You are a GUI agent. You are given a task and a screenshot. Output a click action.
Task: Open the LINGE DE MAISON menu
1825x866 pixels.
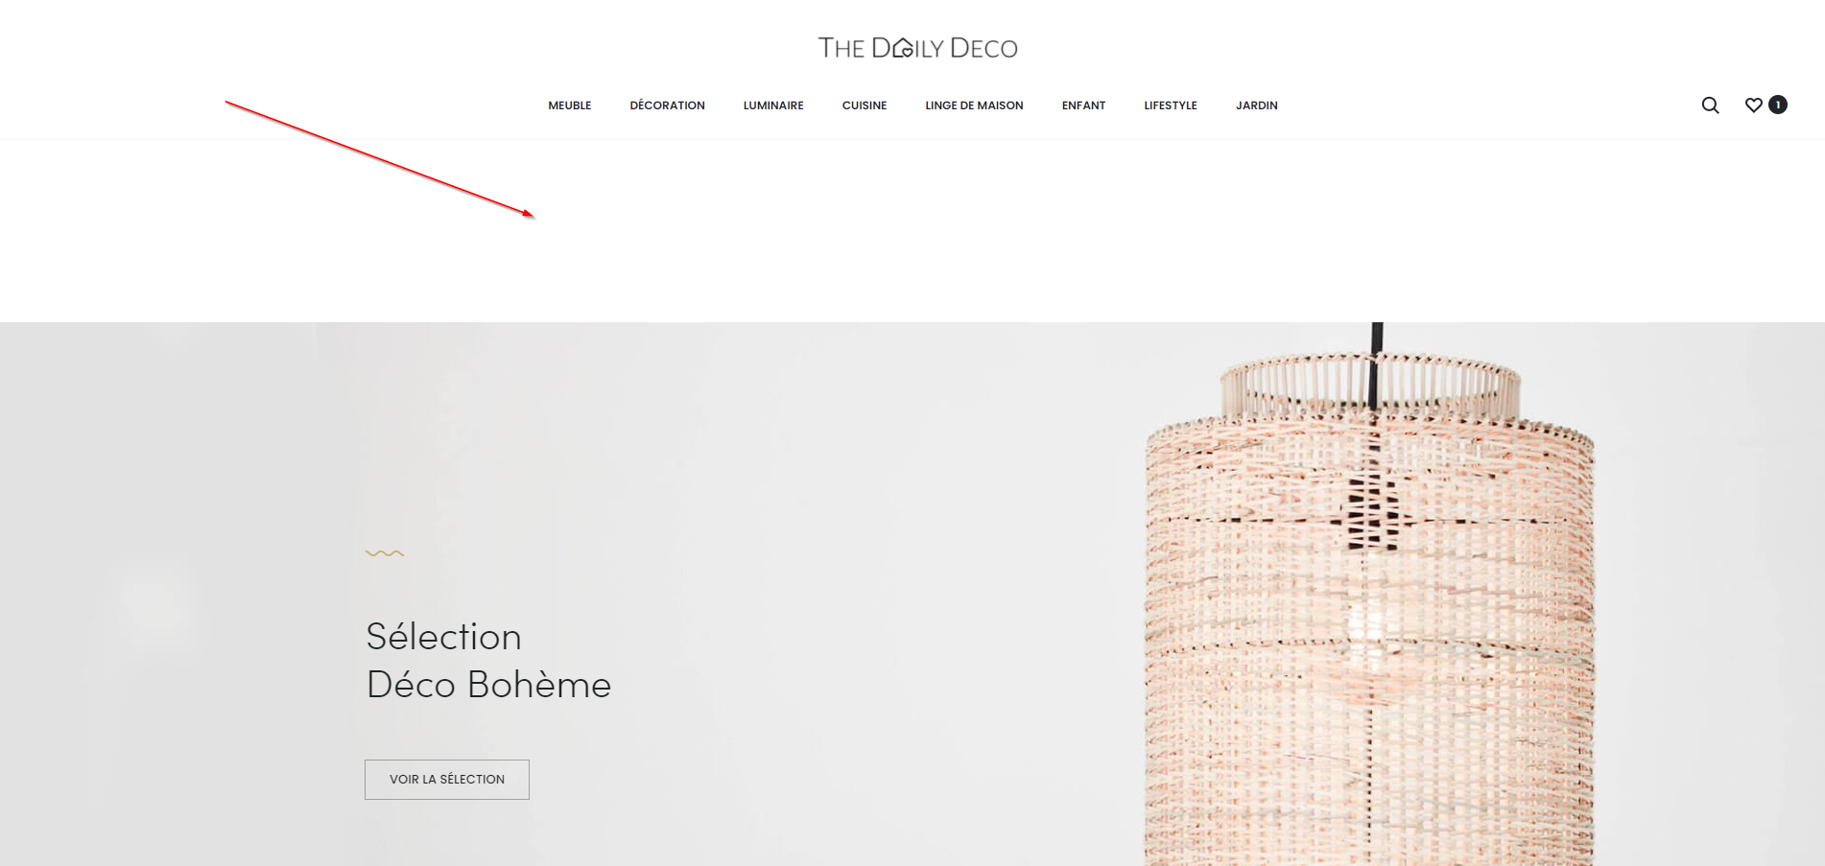pyautogui.click(x=974, y=105)
